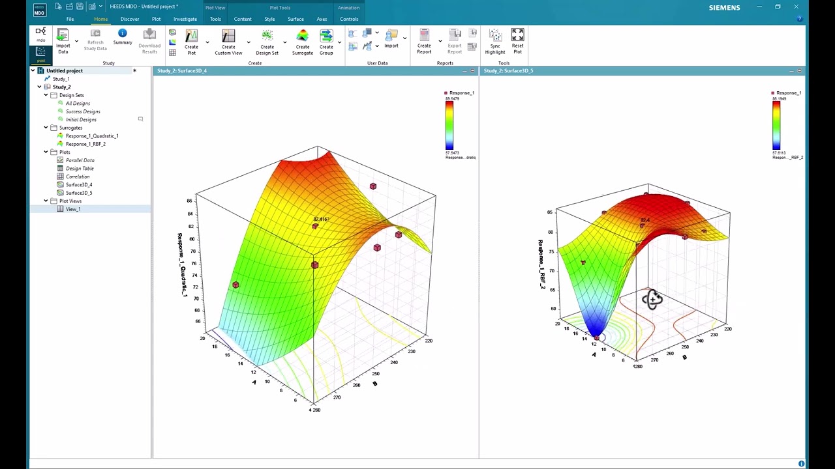Collapse the Plot Views folder
The width and height of the screenshot is (835, 469).
click(46, 201)
